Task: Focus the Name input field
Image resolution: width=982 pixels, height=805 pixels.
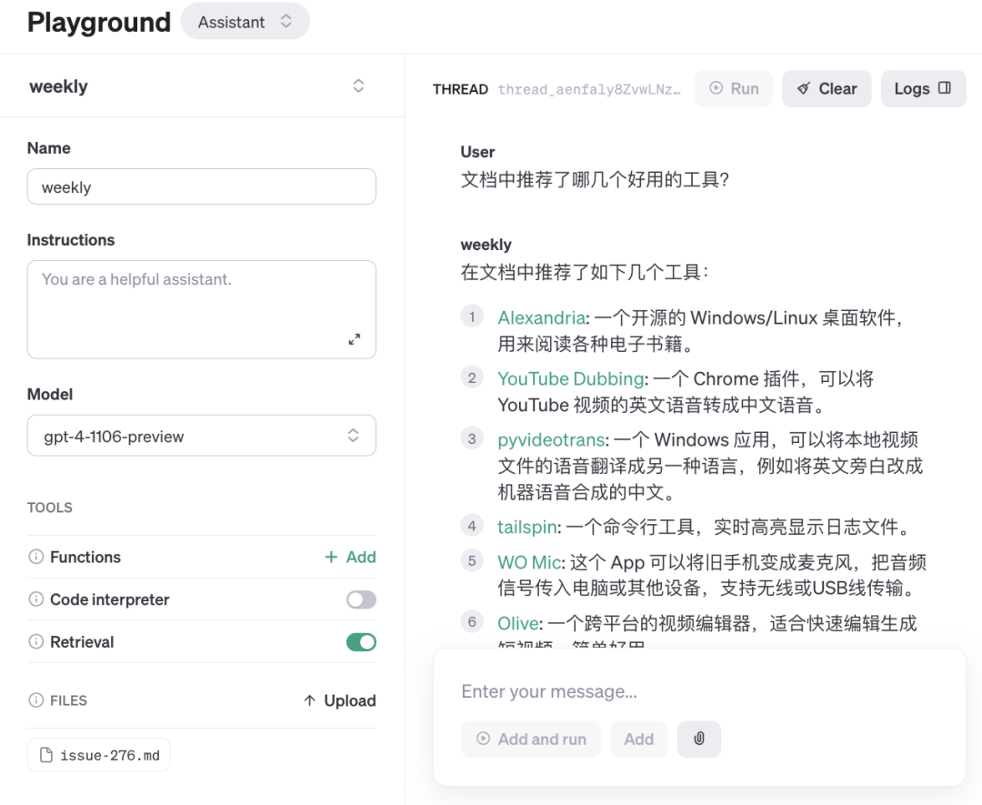Action: pyautogui.click(x=202, y=186)
